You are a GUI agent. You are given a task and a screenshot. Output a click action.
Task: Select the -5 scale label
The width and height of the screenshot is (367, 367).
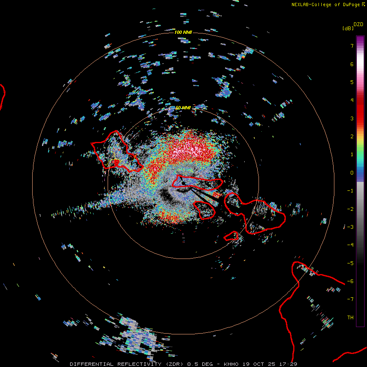pyautogui.click(x=350, y=263)
